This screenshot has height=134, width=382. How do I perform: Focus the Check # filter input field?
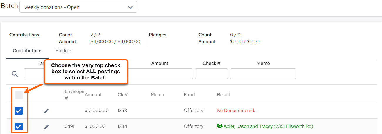(x=212, y=74)
